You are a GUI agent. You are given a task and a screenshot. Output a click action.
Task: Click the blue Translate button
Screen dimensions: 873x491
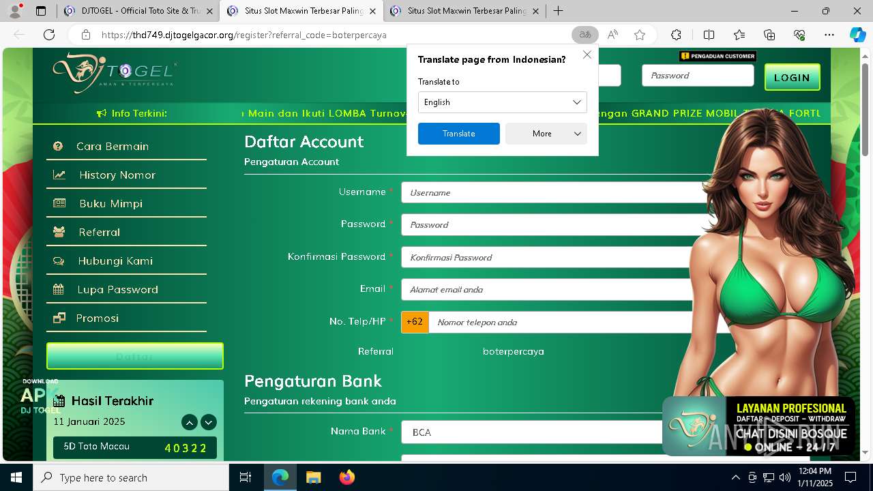[x=458, y=134]
